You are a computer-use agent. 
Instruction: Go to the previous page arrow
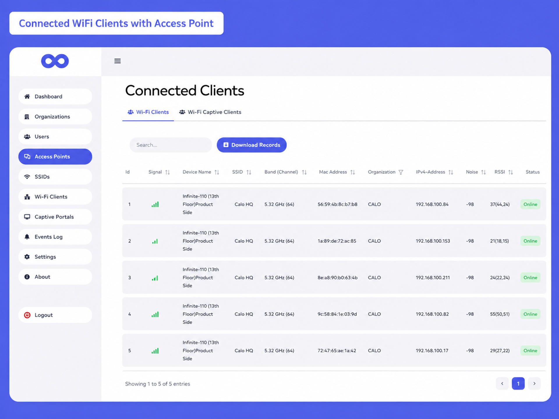pyautogui.click(x=502, y=384)
